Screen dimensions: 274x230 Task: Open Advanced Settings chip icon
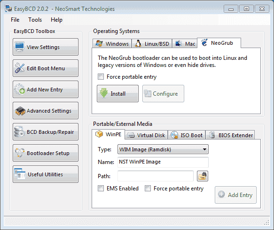20,111
